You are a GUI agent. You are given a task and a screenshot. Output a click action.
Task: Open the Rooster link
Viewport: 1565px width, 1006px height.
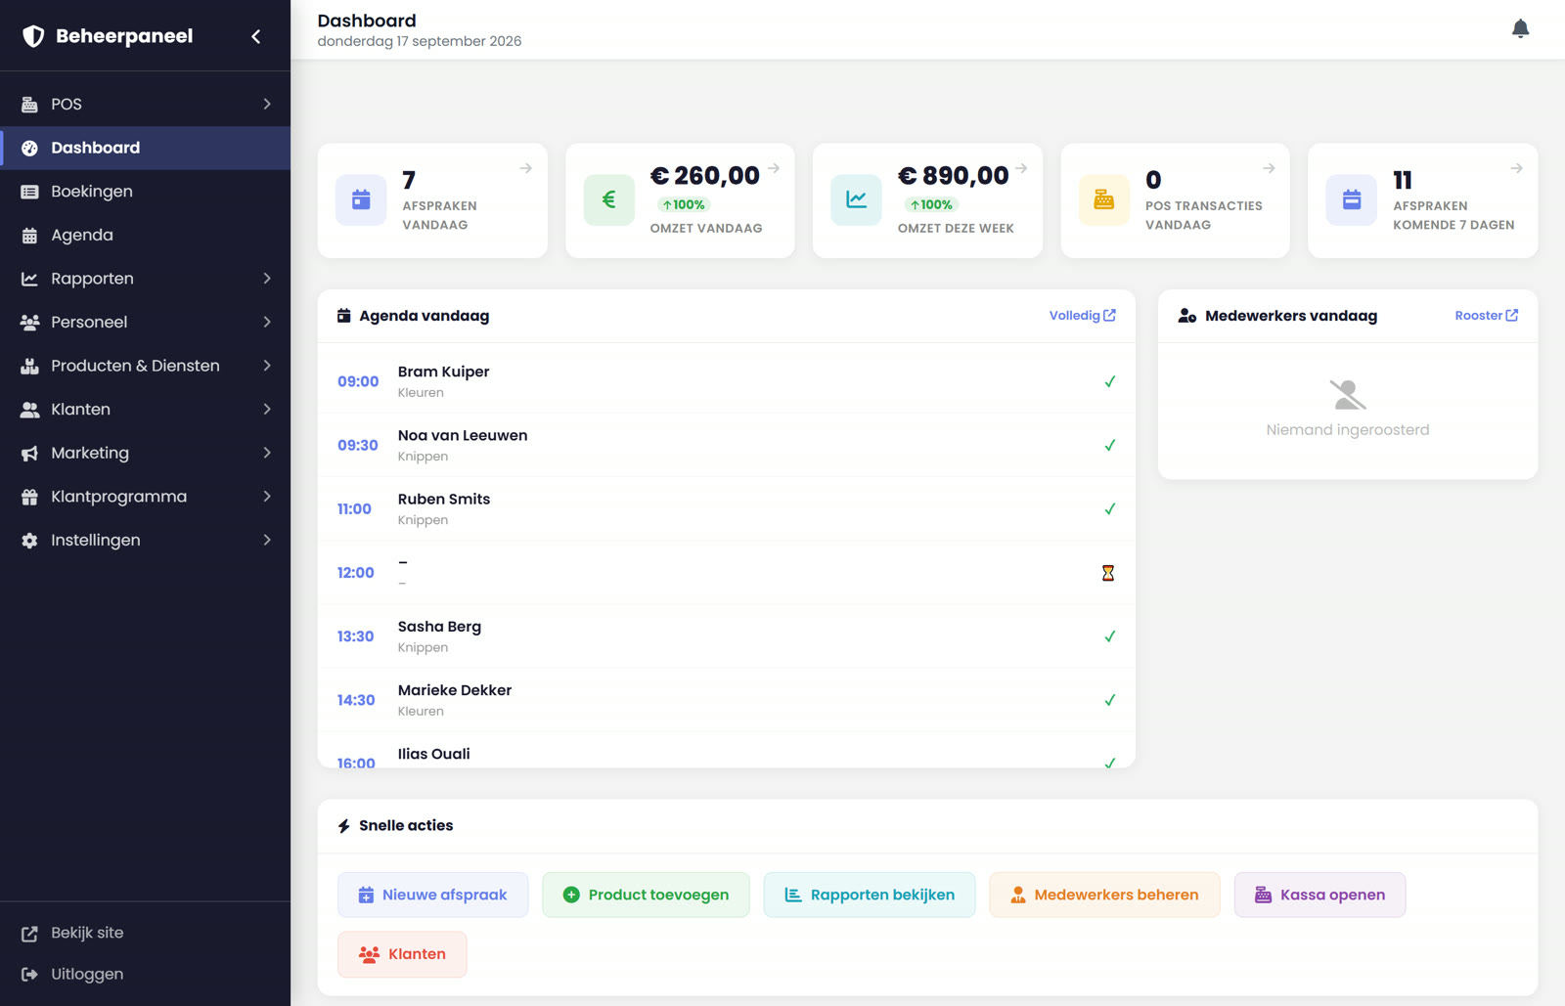pos(1486,316)
